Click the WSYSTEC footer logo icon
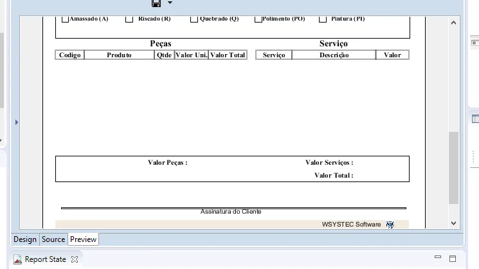Screen dimensions: 479x269 click(x=390, y=225)
